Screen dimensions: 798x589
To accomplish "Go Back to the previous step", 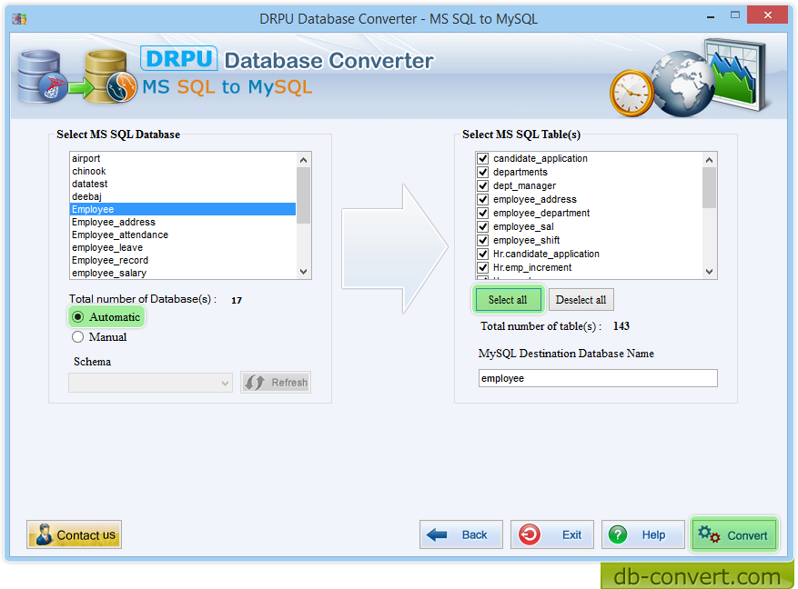I will tap(461, 534).
